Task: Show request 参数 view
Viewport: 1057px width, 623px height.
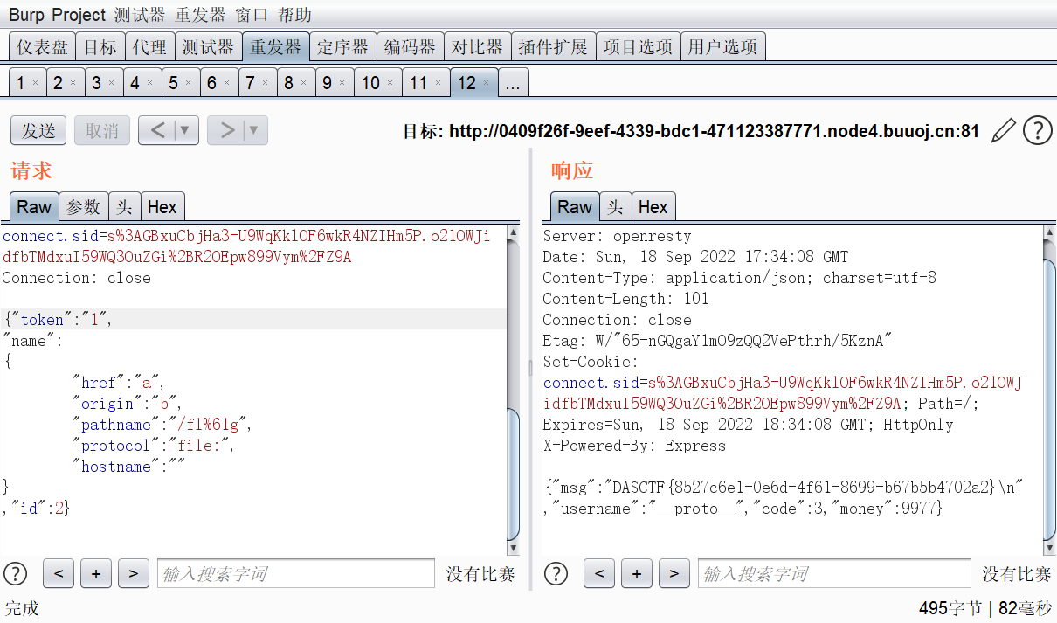Action: (x=84, y=207)
